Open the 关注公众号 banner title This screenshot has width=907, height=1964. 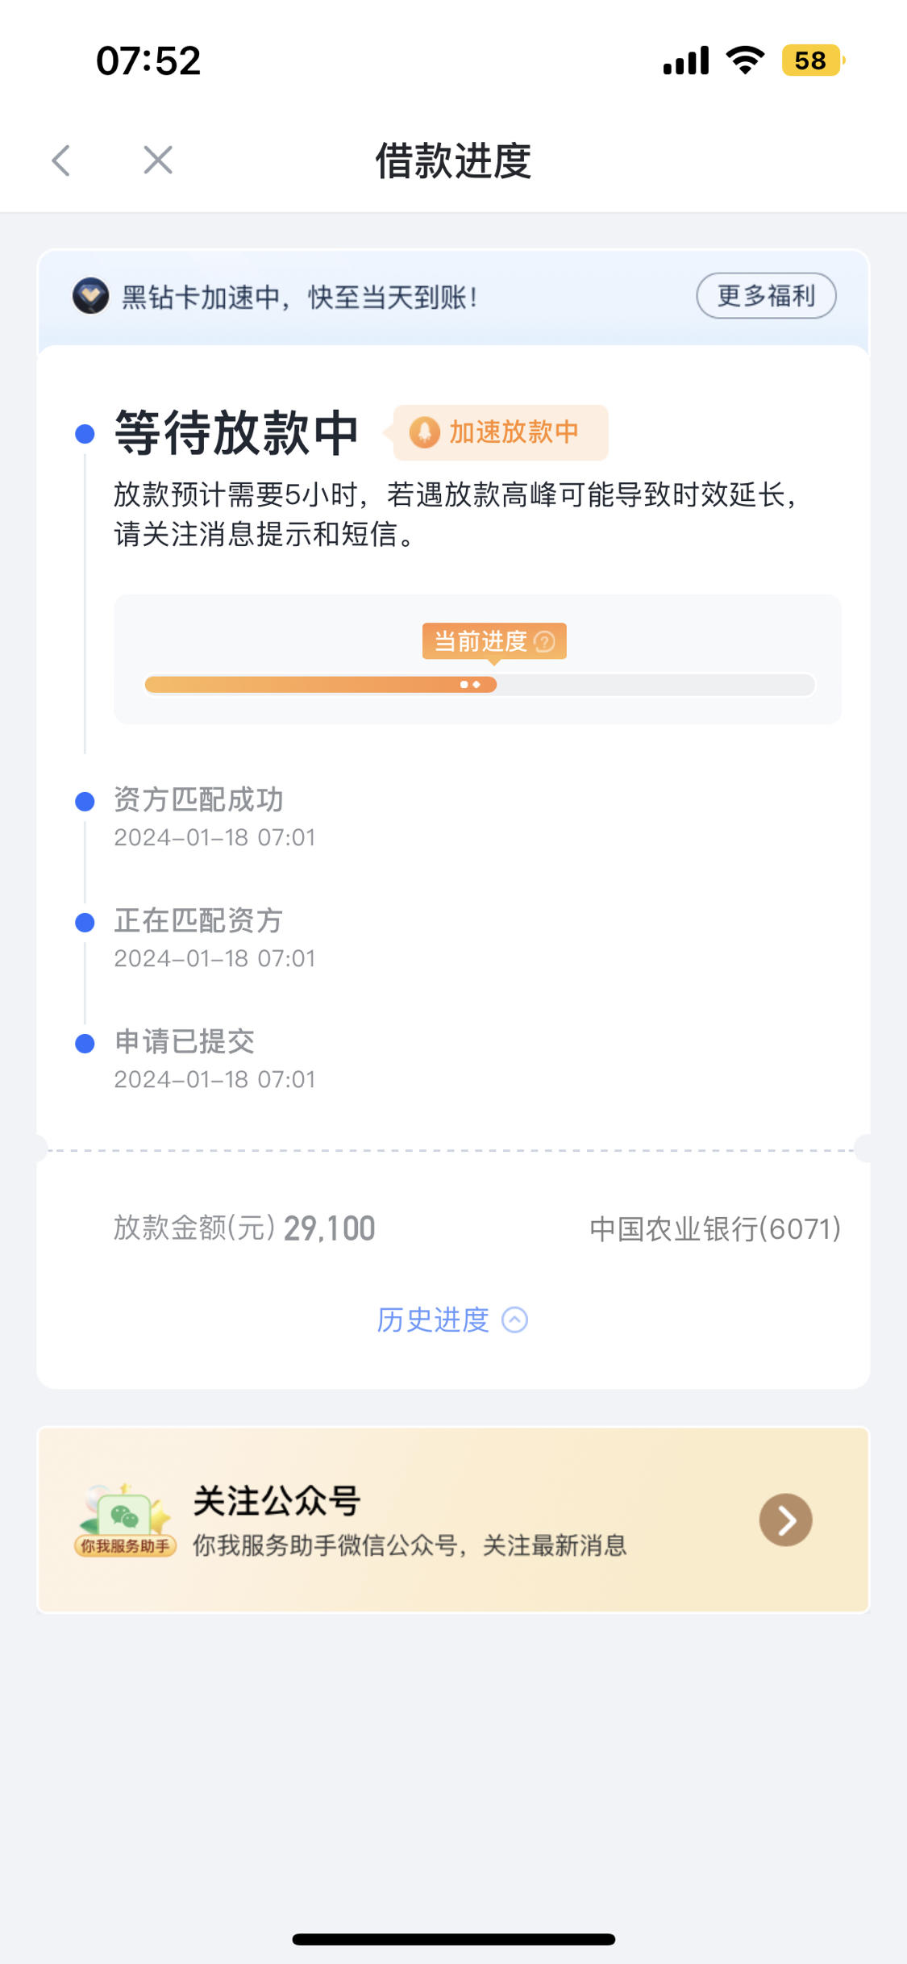(277, 1500)
